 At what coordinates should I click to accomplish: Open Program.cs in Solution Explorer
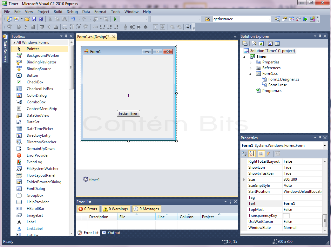(272, 91)
